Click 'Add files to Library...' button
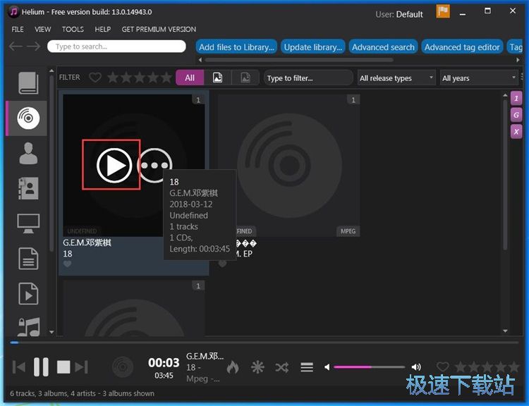This screenshot has height=406, width=529. pos(236,47)
